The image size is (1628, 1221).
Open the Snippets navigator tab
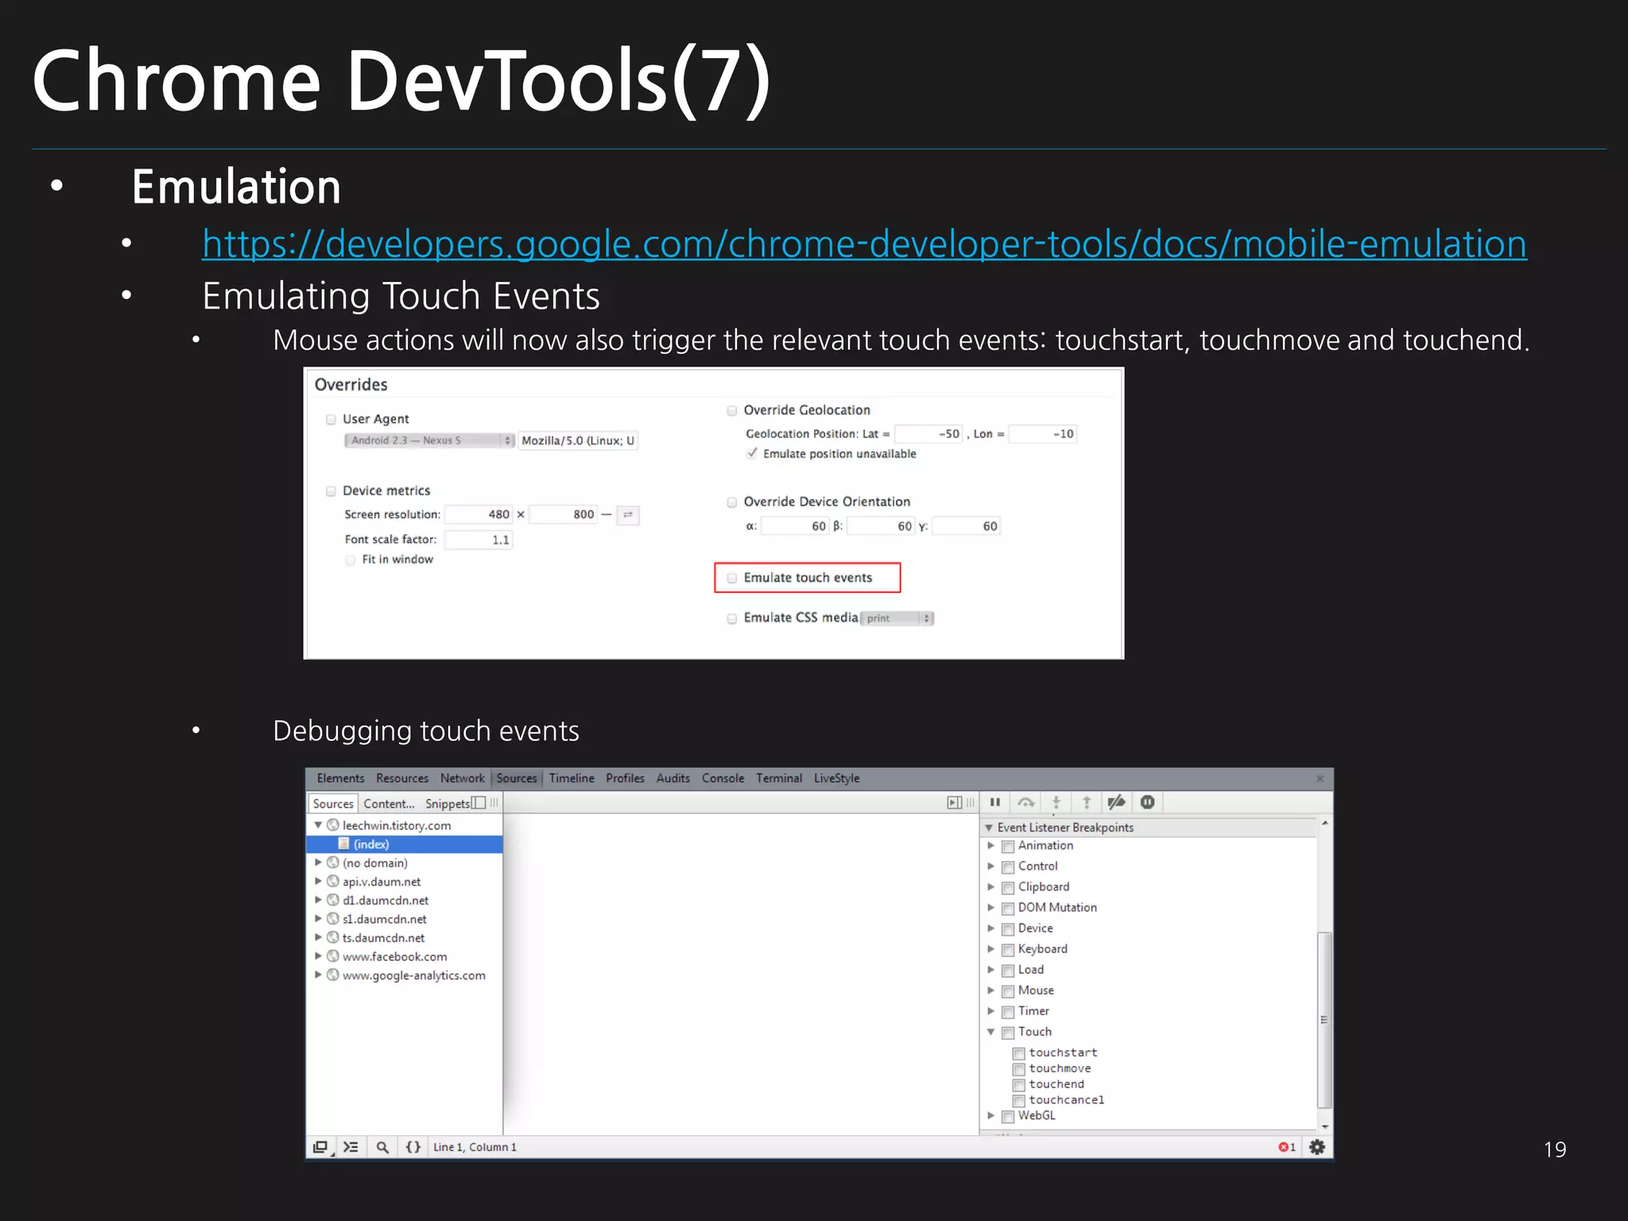[x=448, y=804]
